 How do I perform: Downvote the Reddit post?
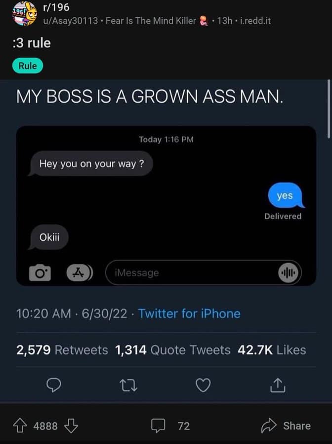pos(71,425)
